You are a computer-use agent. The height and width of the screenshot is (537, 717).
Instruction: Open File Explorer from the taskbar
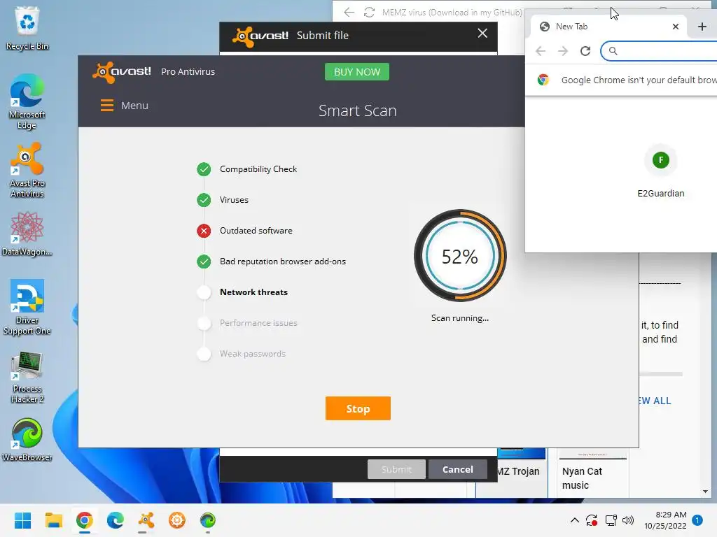pyautogui.click(x=53, y=520)
